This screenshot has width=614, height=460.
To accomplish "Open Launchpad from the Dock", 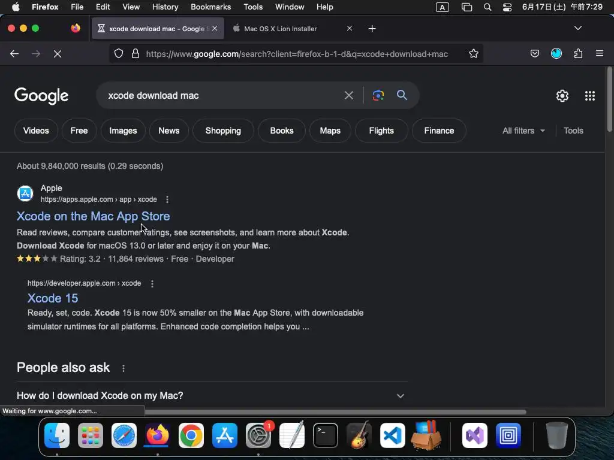I will pyautogui.click(x=91, y=435).
